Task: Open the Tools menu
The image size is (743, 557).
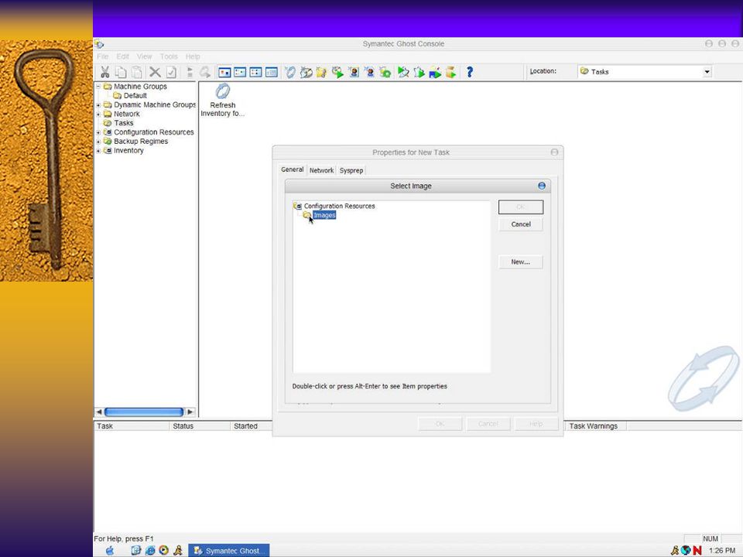Action: pos(169,56)
